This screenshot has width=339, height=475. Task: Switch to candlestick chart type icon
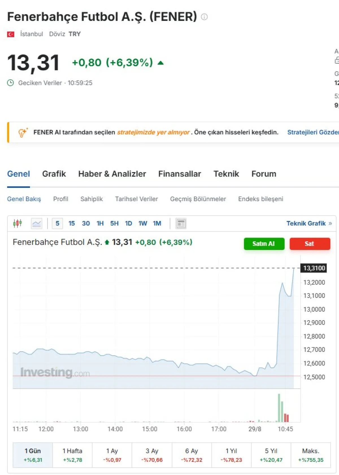[18, 223]
